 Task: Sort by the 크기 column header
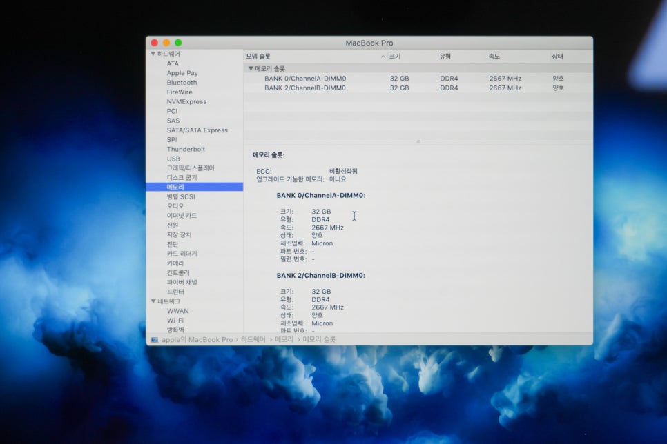pos(395,57)
